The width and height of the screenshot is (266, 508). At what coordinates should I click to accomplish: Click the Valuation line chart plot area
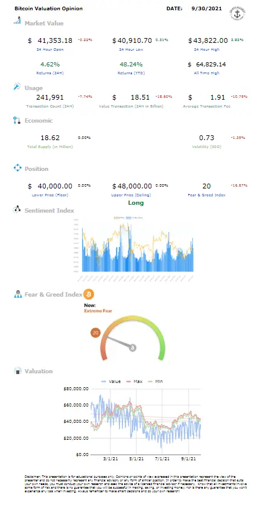coord(145,421)
